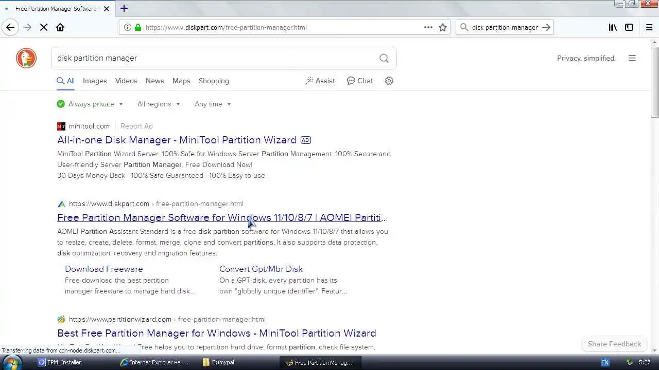Screen dimensions: 659x370
Task: Select the All search tab
Action: [65, 81]
